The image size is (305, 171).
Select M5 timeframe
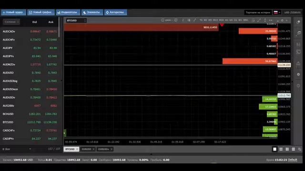(x=210, y=20)
